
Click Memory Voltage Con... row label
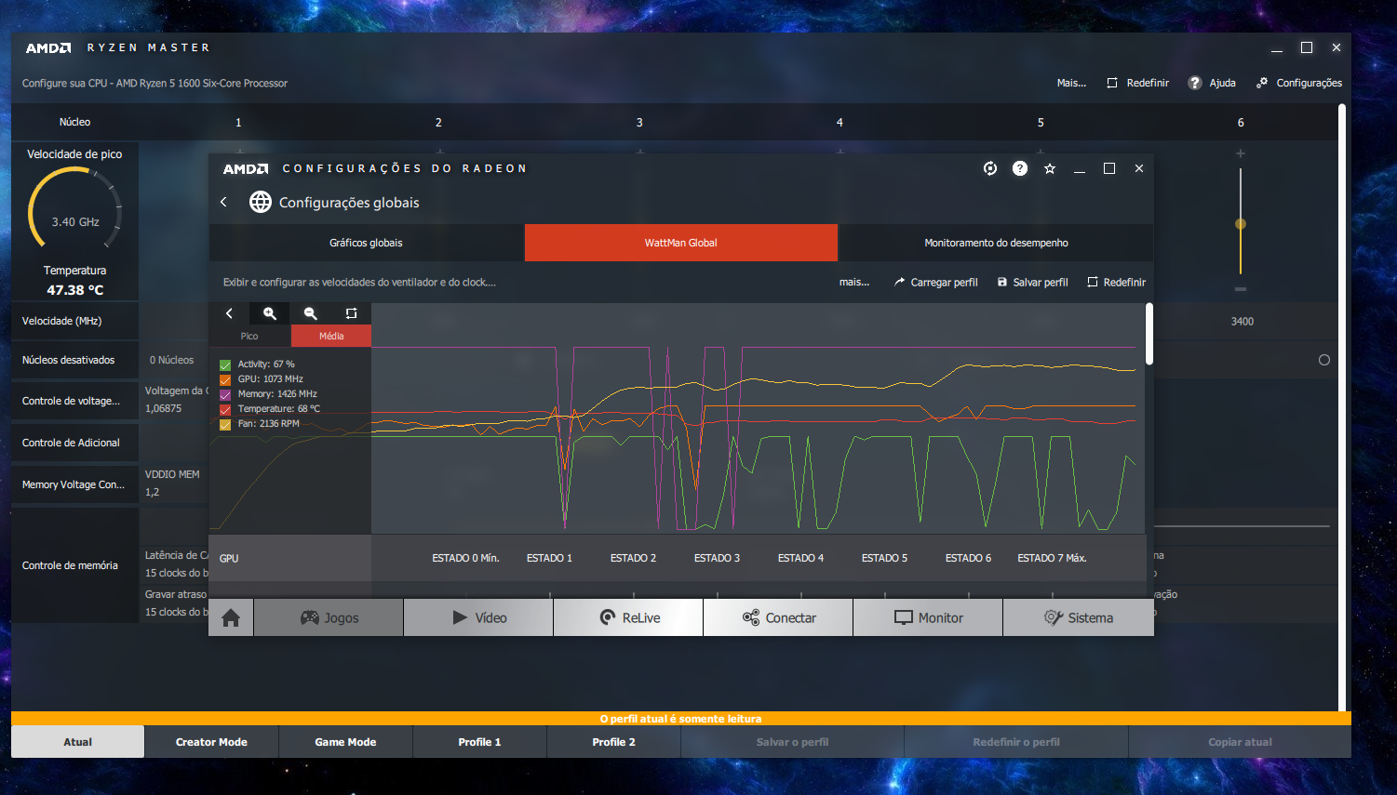coord(74,484)
